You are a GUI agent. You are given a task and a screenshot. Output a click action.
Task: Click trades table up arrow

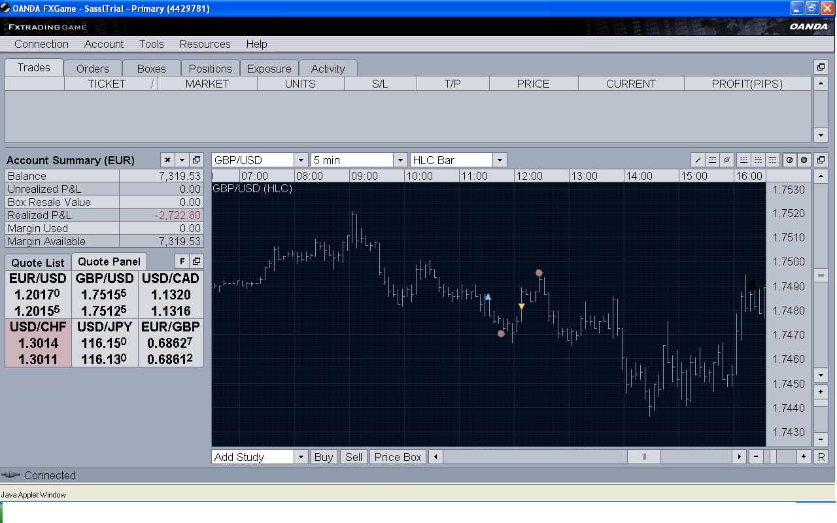(x=821, y=84)
